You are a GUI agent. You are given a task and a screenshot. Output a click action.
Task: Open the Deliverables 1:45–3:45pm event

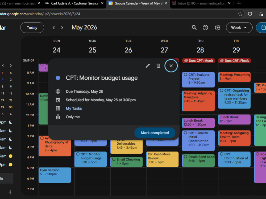(126, 146)
